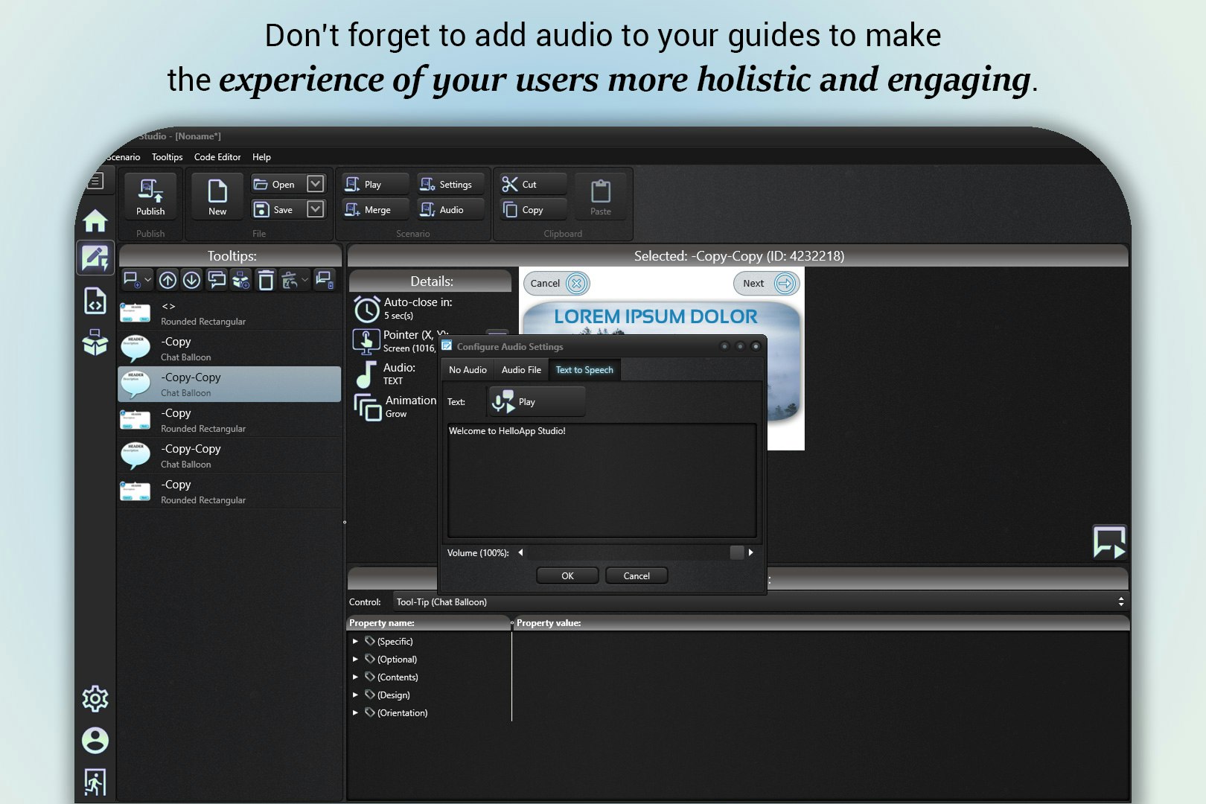The image size is (1206, 804).
Task: Play the text-to-speech preview
Action: click(x=536, y=402)
